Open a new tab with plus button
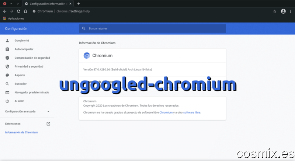 [x=79, y=4]
